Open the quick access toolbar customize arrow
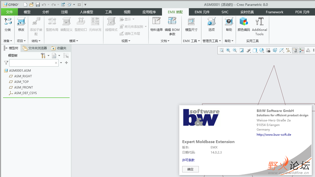 point(85,5)
